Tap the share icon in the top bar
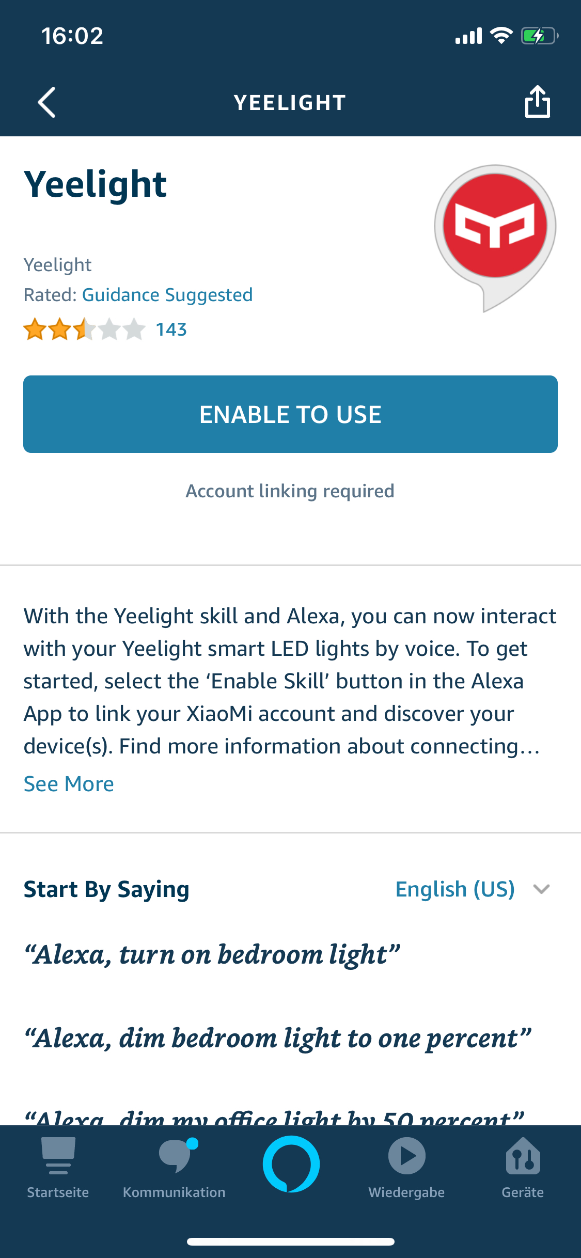This screenshot has height=1258, width=581. [x=538, y=101]
